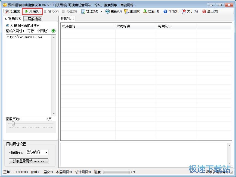
Task: Check for updates via 更新(U)
Action: 113,11
